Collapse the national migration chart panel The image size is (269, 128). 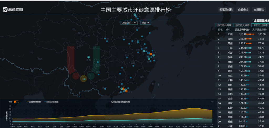tap(212, 102)
